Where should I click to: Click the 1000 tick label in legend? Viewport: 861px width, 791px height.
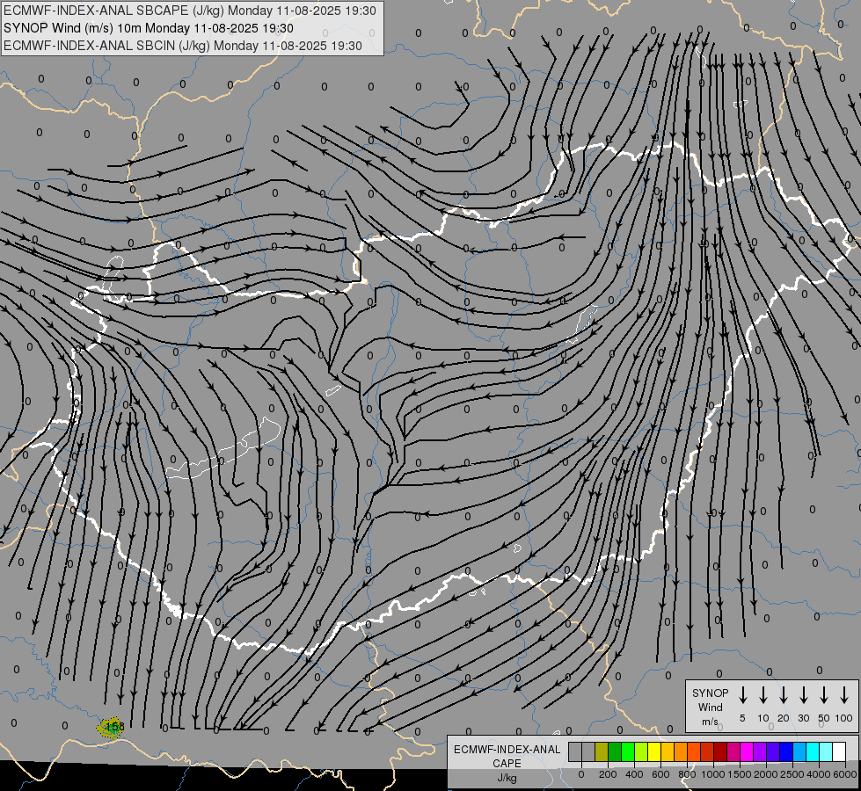pos(713,774)
